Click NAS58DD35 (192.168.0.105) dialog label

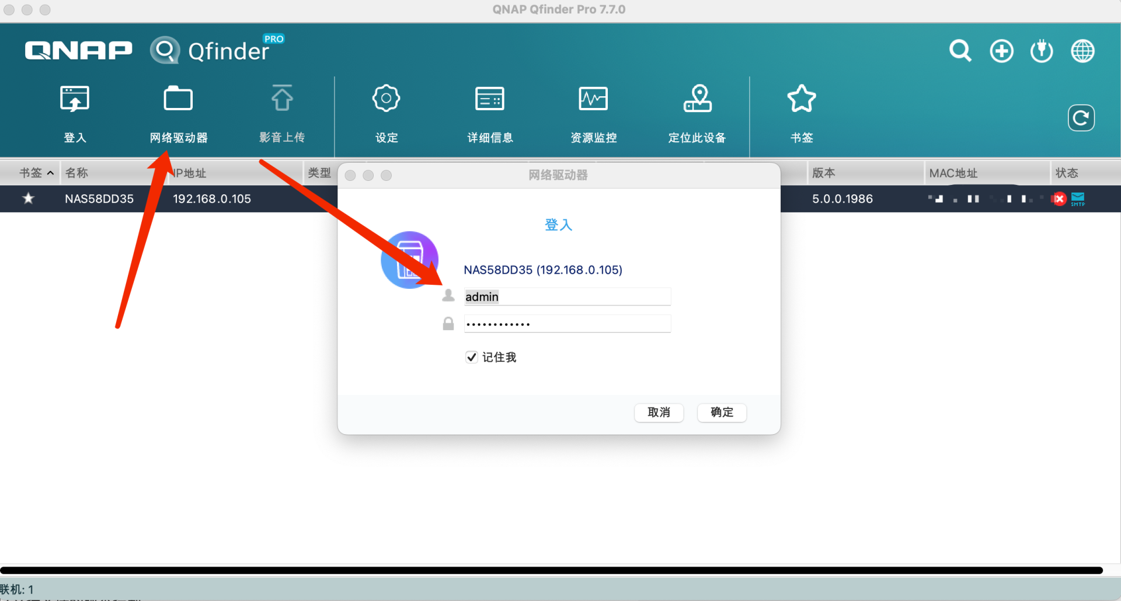pyautogui.click(x=543, y=270)
